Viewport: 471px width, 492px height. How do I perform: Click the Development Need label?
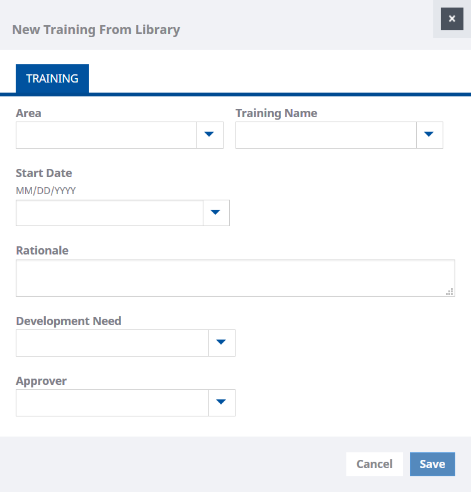point(69,321)
